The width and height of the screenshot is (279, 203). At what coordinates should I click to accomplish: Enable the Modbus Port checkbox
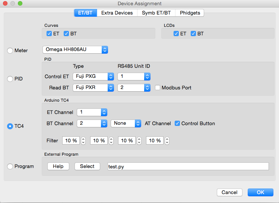tap(158, 88)
